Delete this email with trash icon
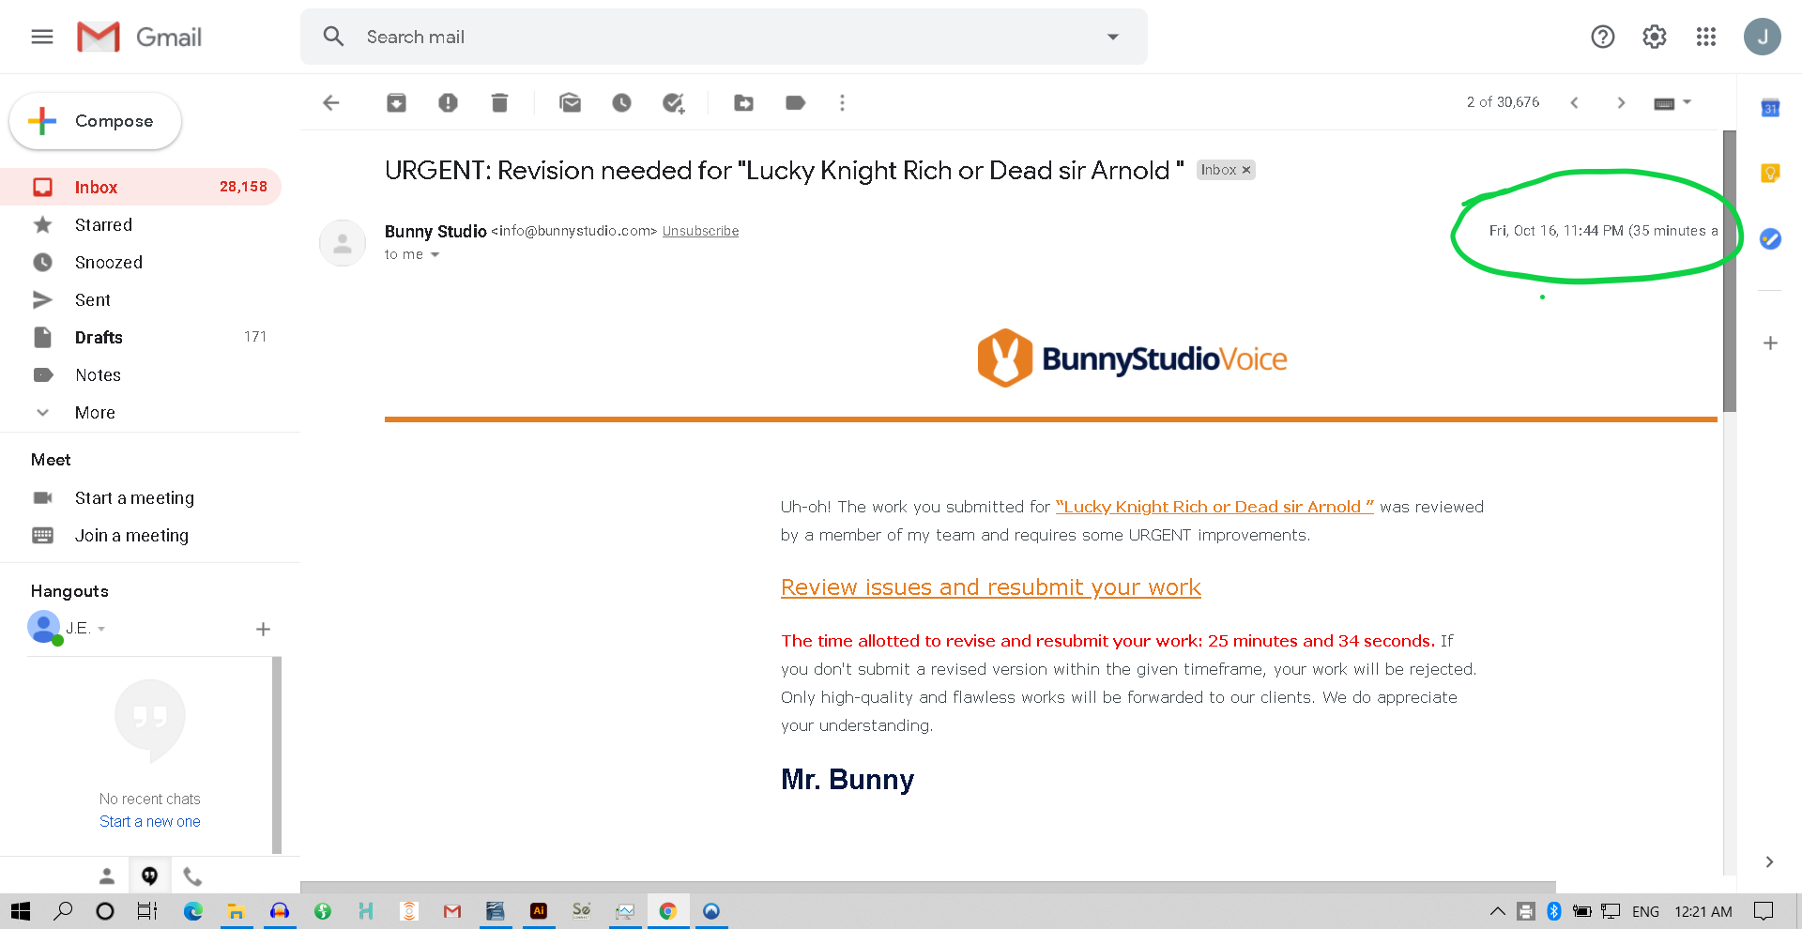The height and width of the screenshot is (929, 1802). [x=499, y=103]
